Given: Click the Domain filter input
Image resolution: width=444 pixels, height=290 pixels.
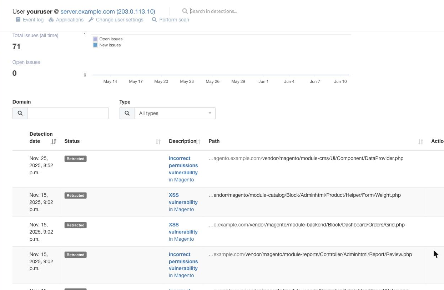Looking at the screenshot, I should tap(68, 113).
